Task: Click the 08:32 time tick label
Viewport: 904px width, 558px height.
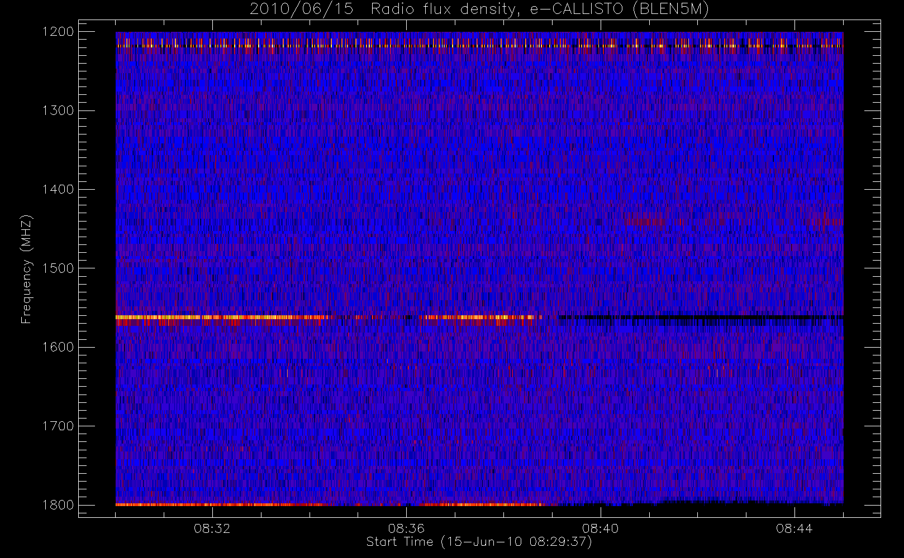Action: [212, 528]
